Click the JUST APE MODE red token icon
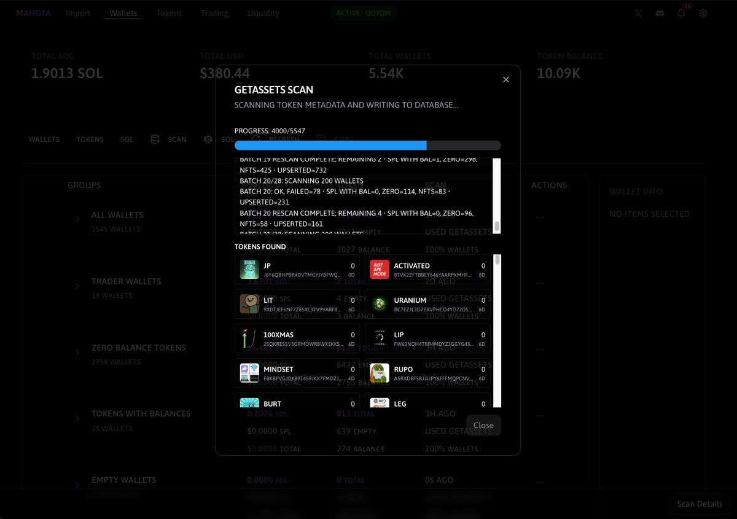 [379, 269]
